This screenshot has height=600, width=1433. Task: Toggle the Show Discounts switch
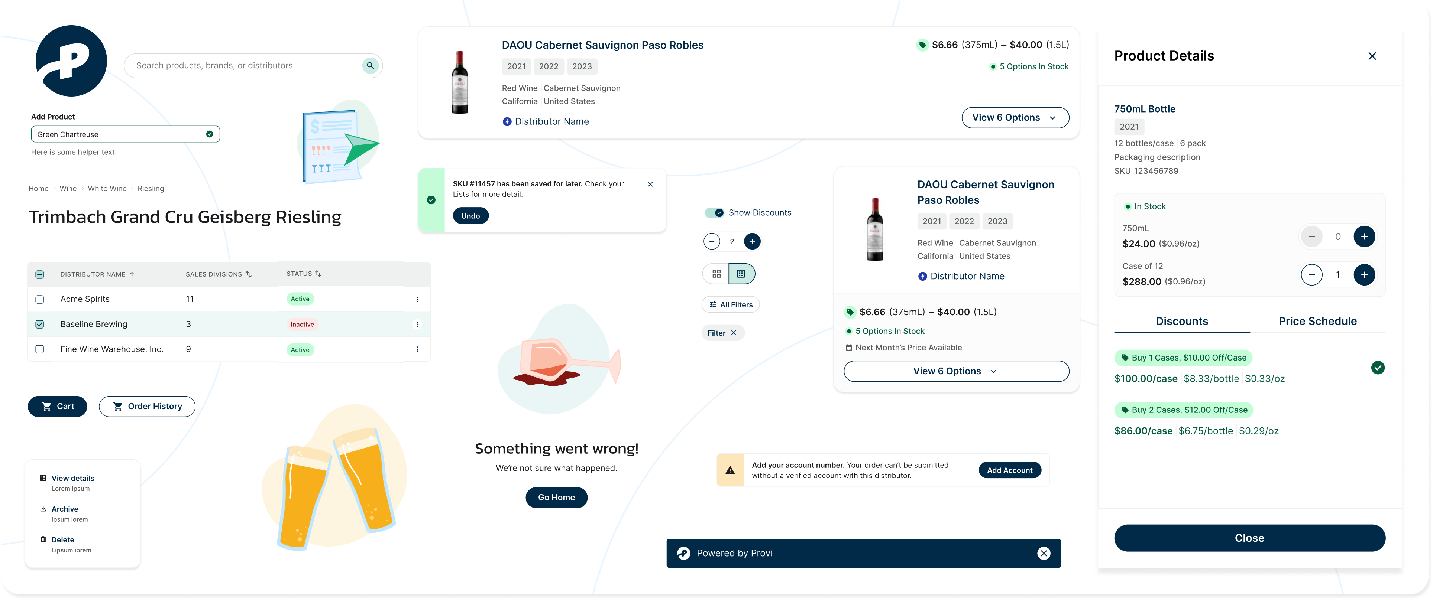[x=714, y=213]
